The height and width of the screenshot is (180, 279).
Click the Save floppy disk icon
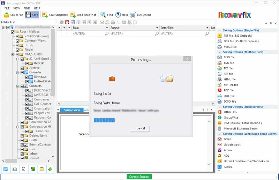28,15
